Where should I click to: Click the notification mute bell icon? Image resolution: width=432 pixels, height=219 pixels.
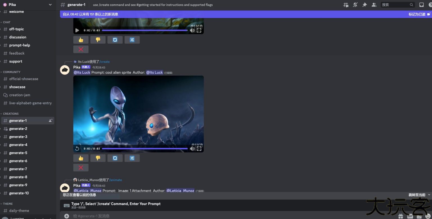(x=355, y=5)
